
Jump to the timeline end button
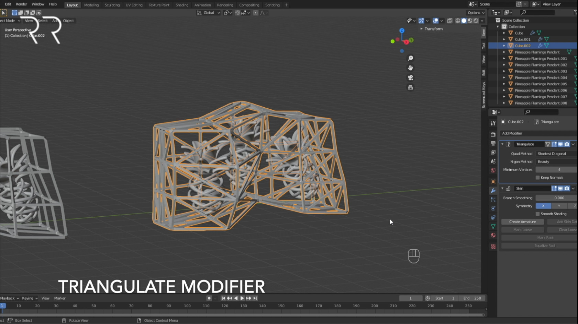tap(255, 298)
